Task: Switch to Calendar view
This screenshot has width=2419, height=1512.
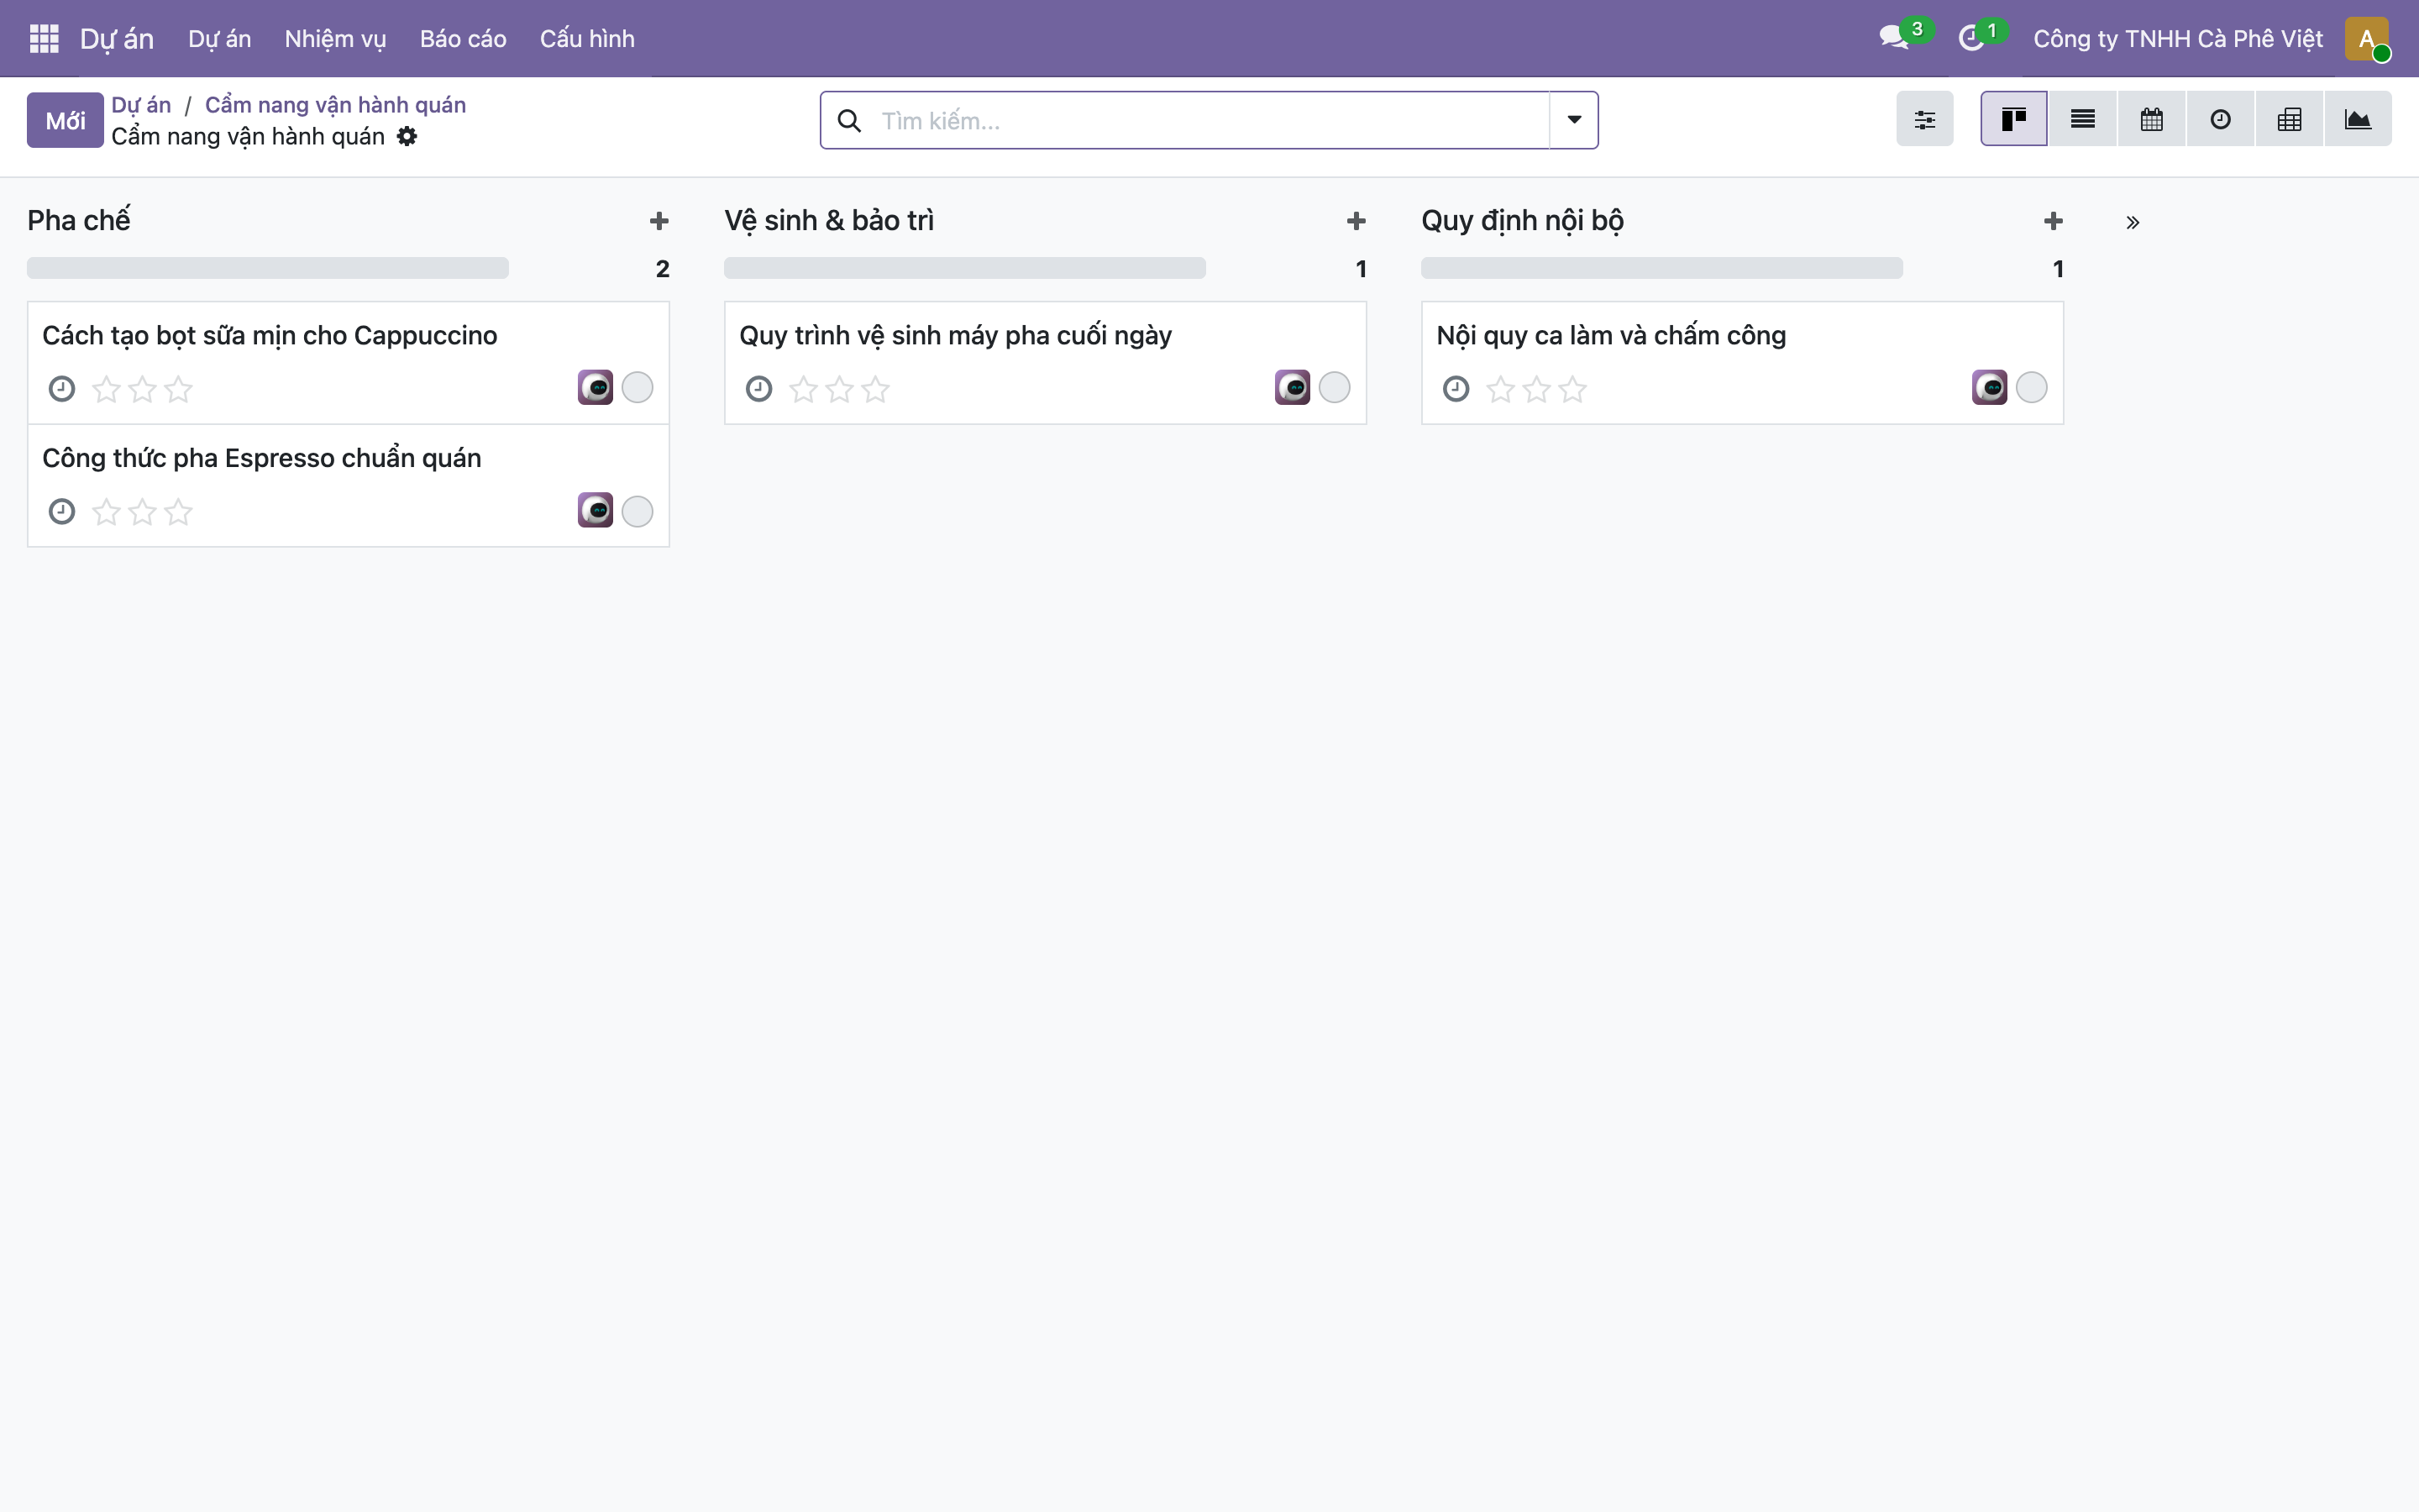Action: [x=2152, y=119]
